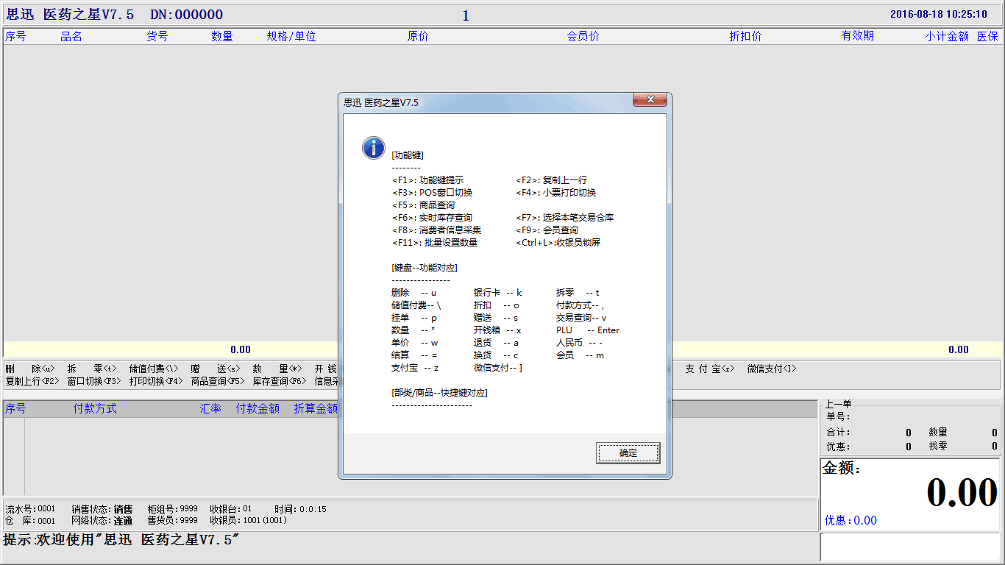Click the 网络状态: 连通 status entry
Viewport: 1005px width, 565px height.
tap(102, 521)
